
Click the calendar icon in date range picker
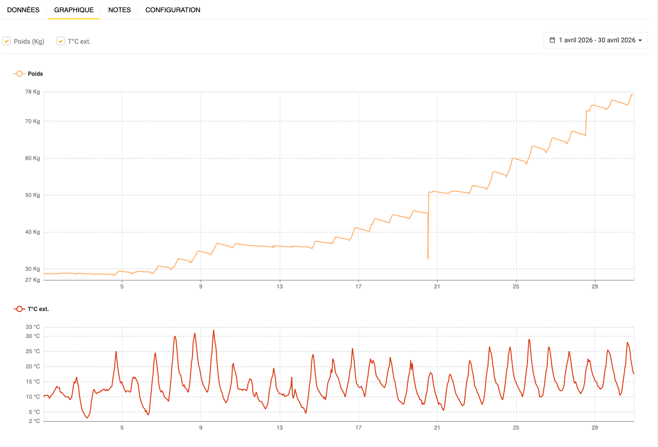(552, 40)
